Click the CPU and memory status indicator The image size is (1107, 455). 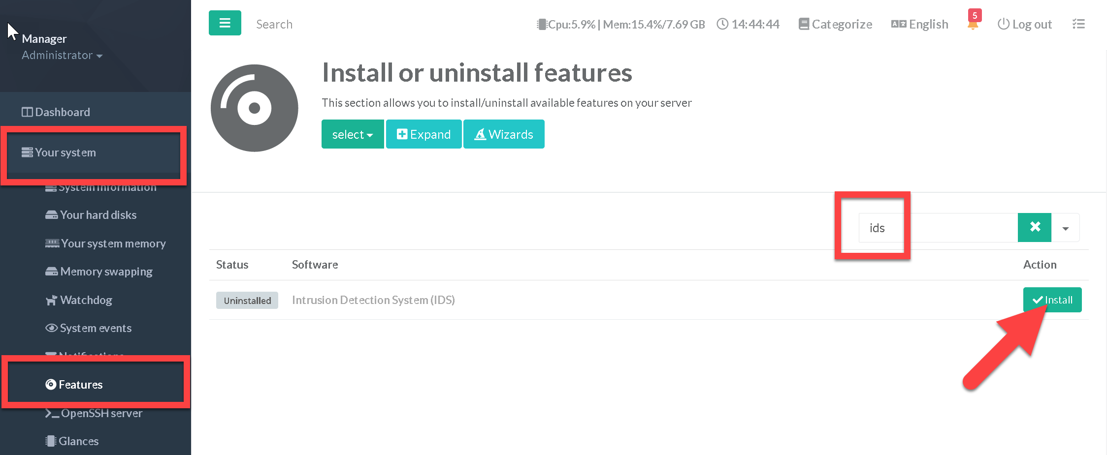pos(621,24)
